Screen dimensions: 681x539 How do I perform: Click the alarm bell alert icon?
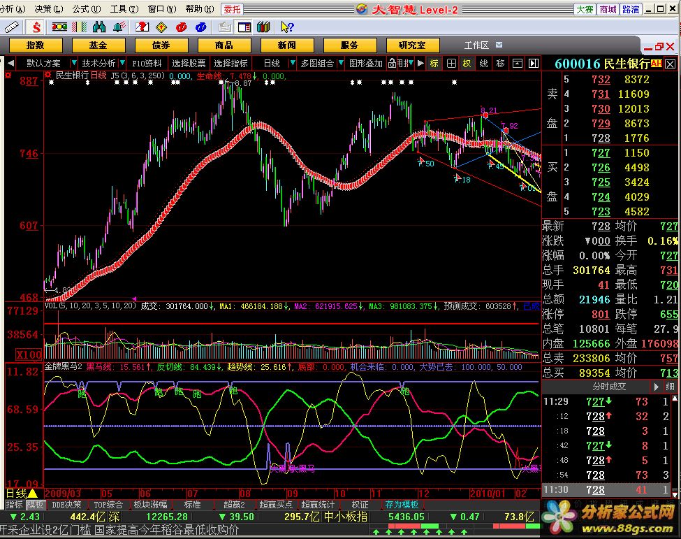119,27
